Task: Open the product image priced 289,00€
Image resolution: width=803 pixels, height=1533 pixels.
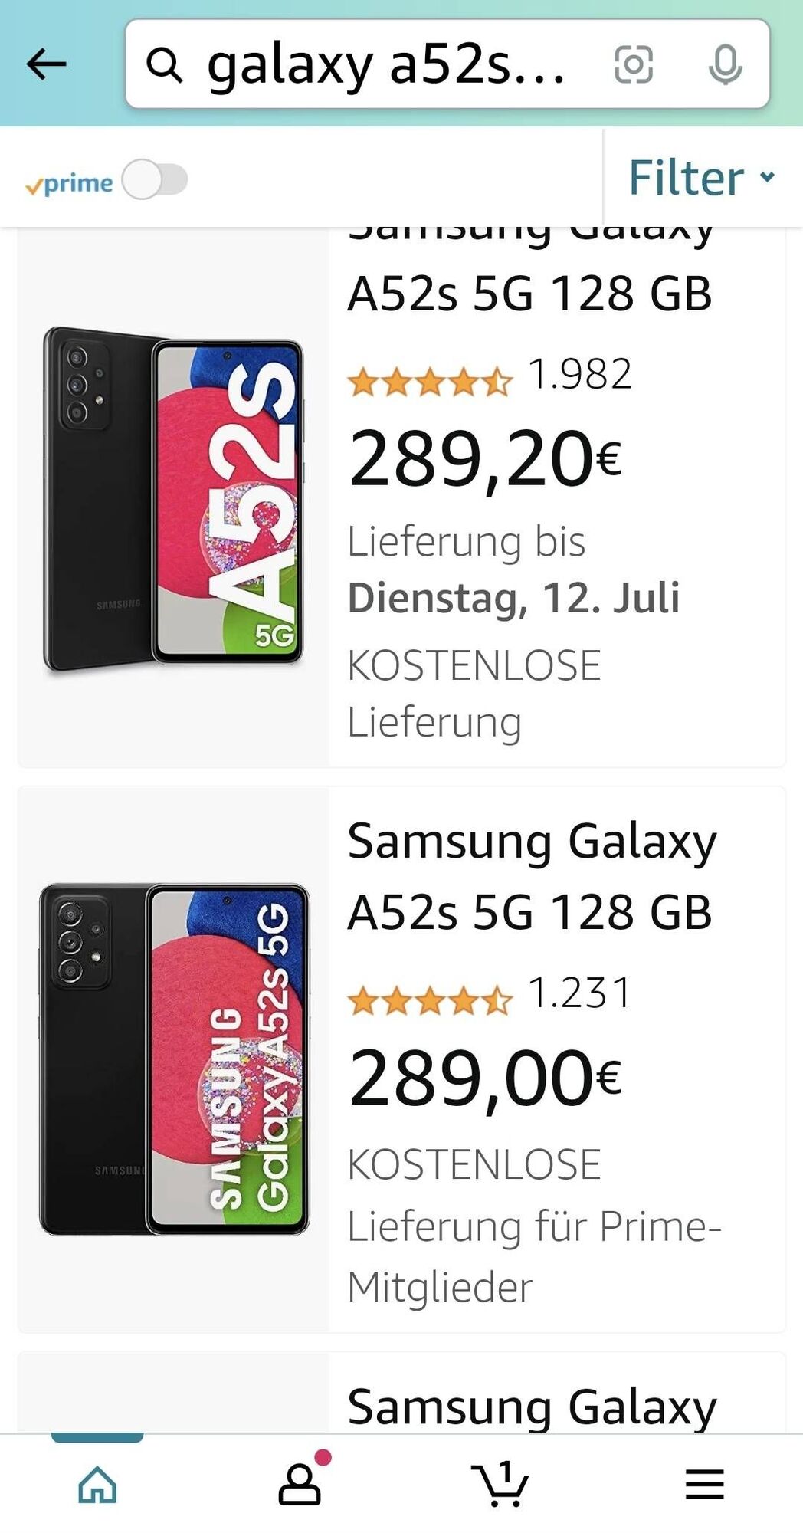Action: (173, 1059)
